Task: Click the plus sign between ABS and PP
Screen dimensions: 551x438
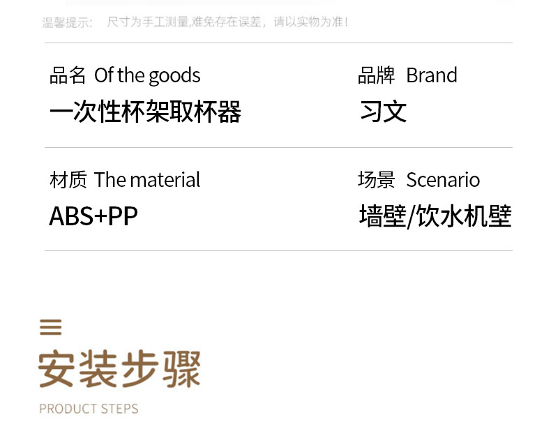Action: coord(100,217)
